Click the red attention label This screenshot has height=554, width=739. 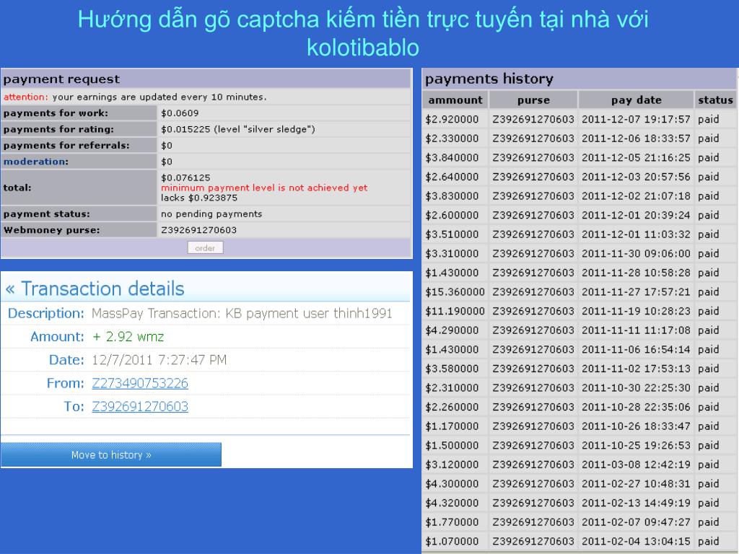(25, 97)
